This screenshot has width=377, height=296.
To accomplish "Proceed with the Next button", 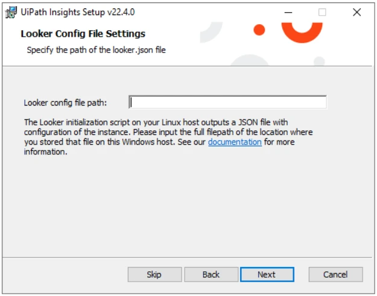I will tap(267, 274).
